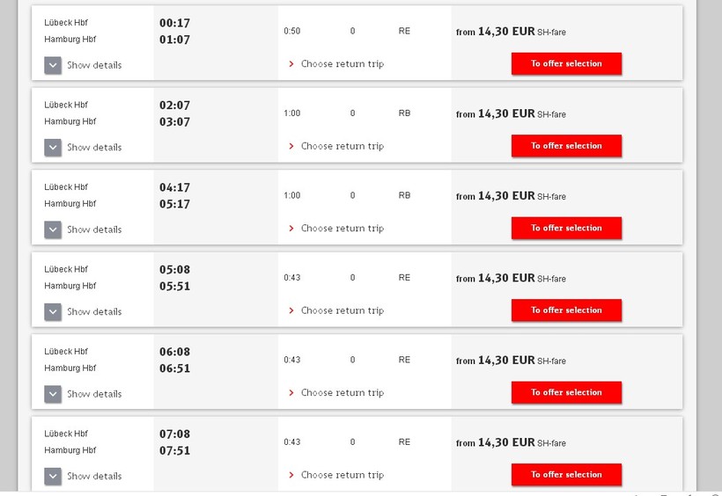
Task: Show details text for 06:08 departure
Action: click(94, 394)
